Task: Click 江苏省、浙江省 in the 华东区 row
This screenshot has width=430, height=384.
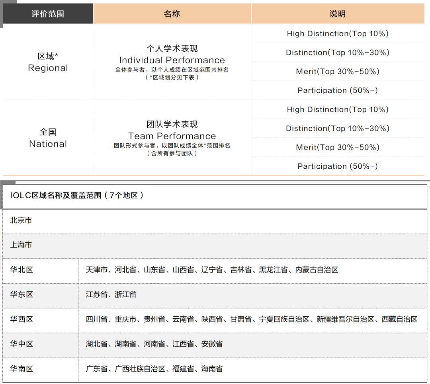Action: [x=112, y=295]
